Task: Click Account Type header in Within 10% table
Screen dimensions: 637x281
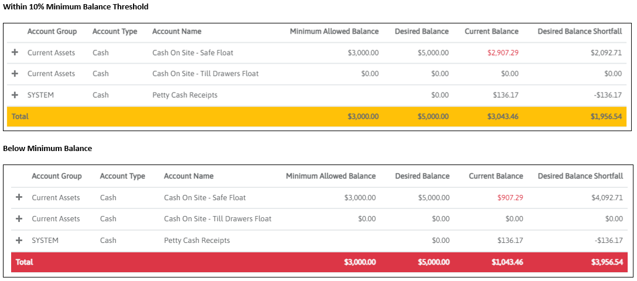Action: [x=115, y=32]
